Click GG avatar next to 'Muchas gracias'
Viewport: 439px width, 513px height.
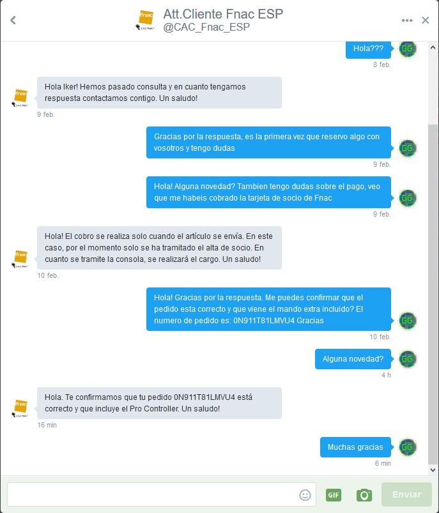[x=407, y=447]
